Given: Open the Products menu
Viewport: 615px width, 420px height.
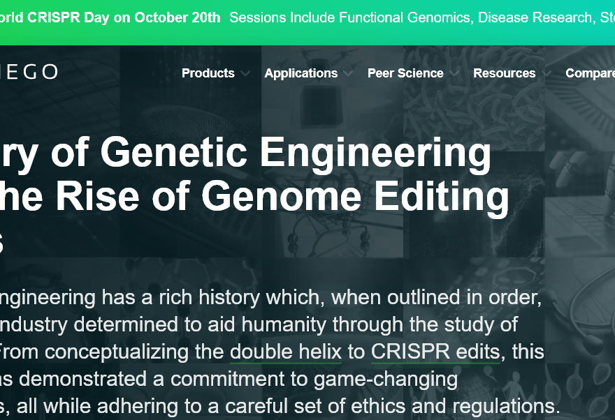Looking at the screenshot, I should (208, 73).
